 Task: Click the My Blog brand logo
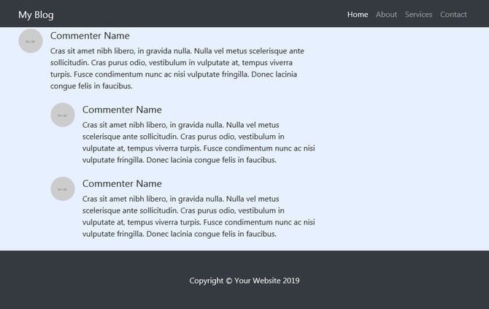click(x=36, y=15)
